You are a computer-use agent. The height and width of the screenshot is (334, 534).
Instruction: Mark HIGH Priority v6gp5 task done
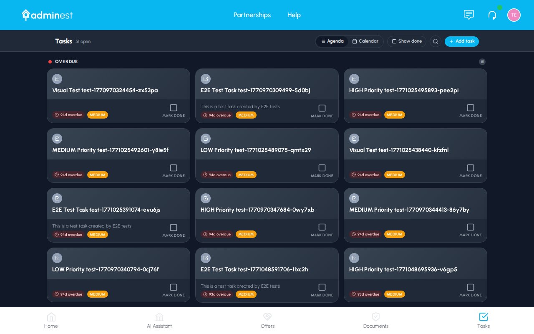click(471, 287)
